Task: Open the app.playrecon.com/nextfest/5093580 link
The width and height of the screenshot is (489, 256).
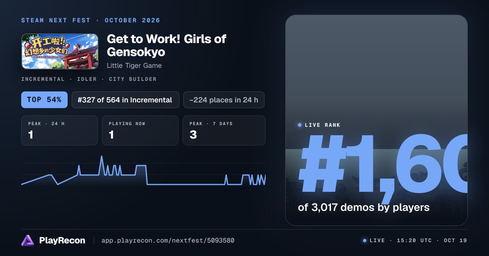Action: [x=168, y=241]
